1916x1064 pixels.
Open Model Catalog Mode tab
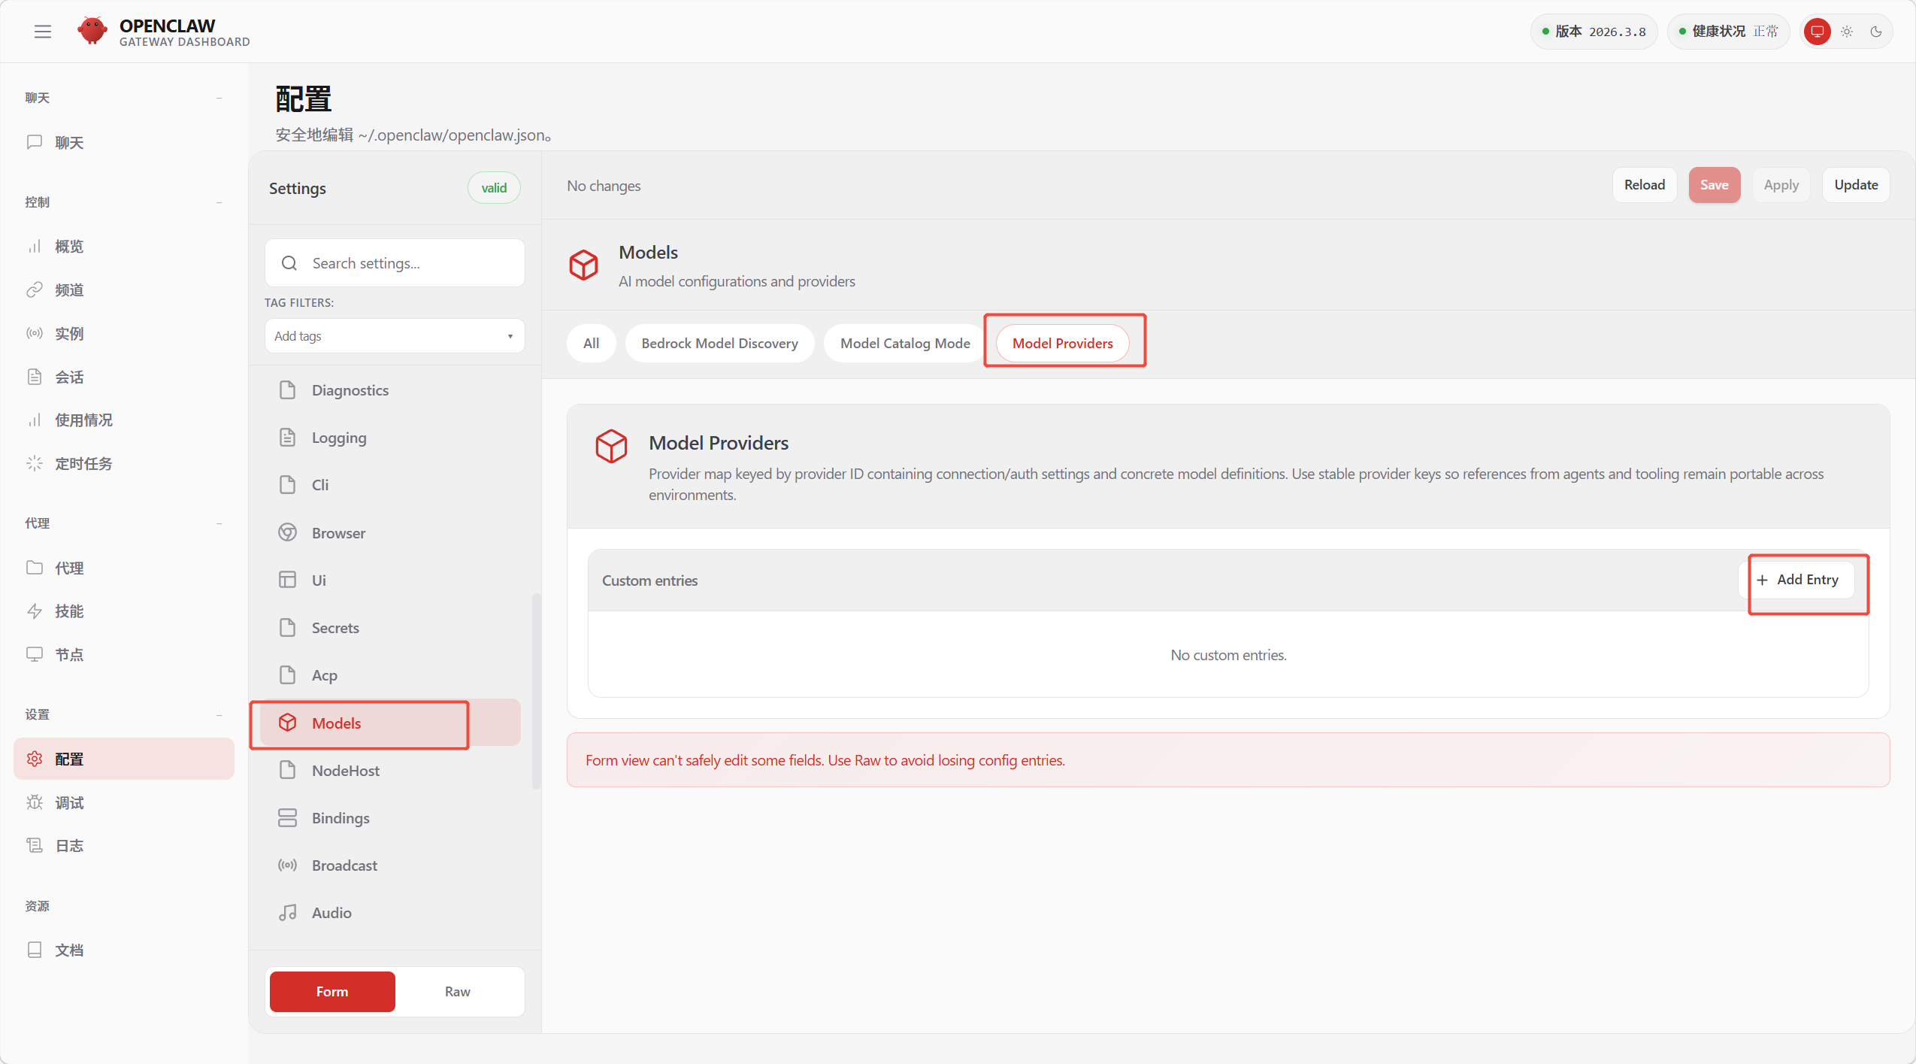[904, 343]
